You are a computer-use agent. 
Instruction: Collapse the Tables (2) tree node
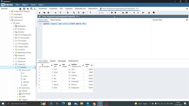14,64
